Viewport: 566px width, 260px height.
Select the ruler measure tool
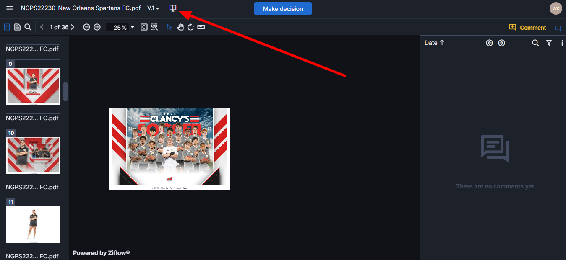coord(201,27)
